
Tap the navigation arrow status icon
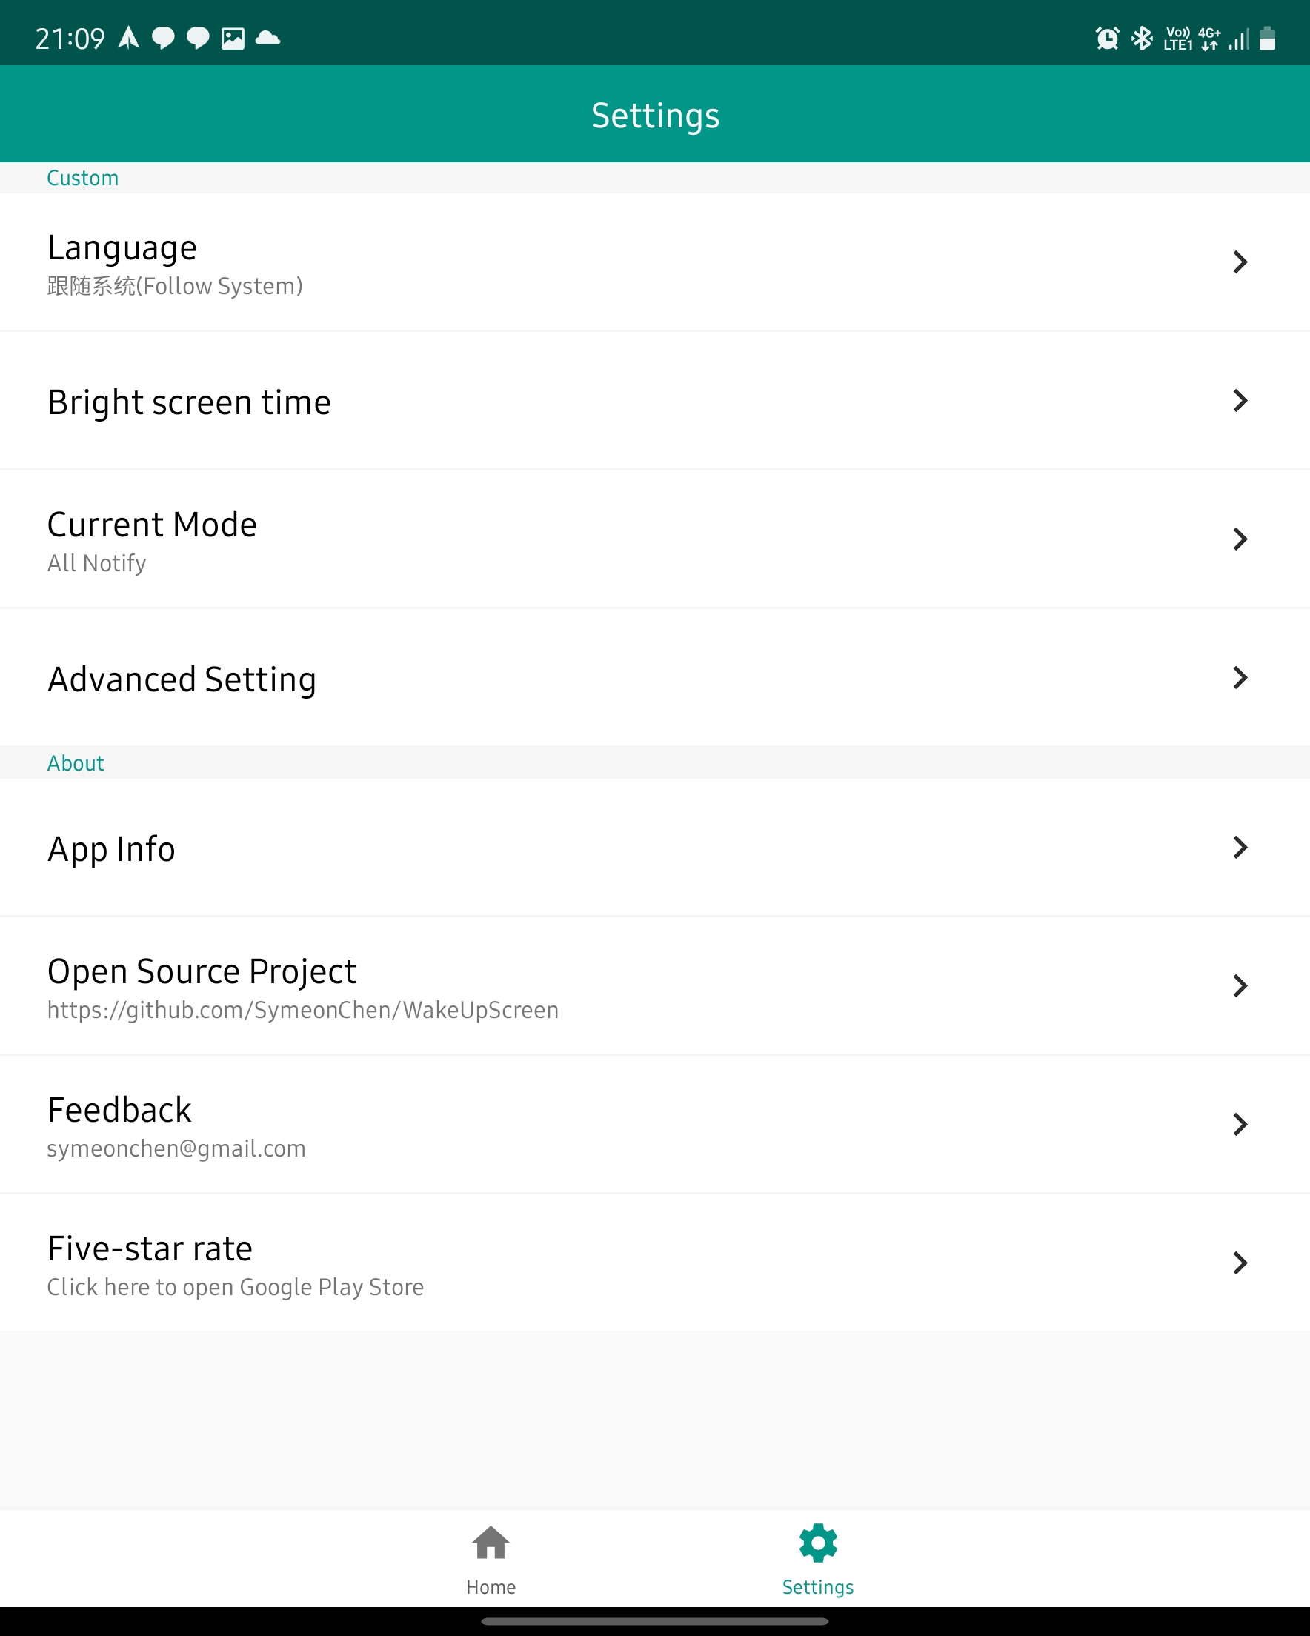(x=129, y=37)
